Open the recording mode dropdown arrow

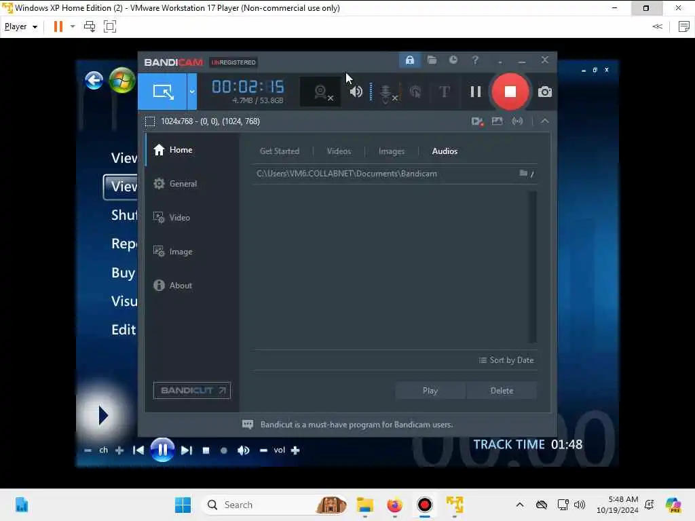point(192,92)
